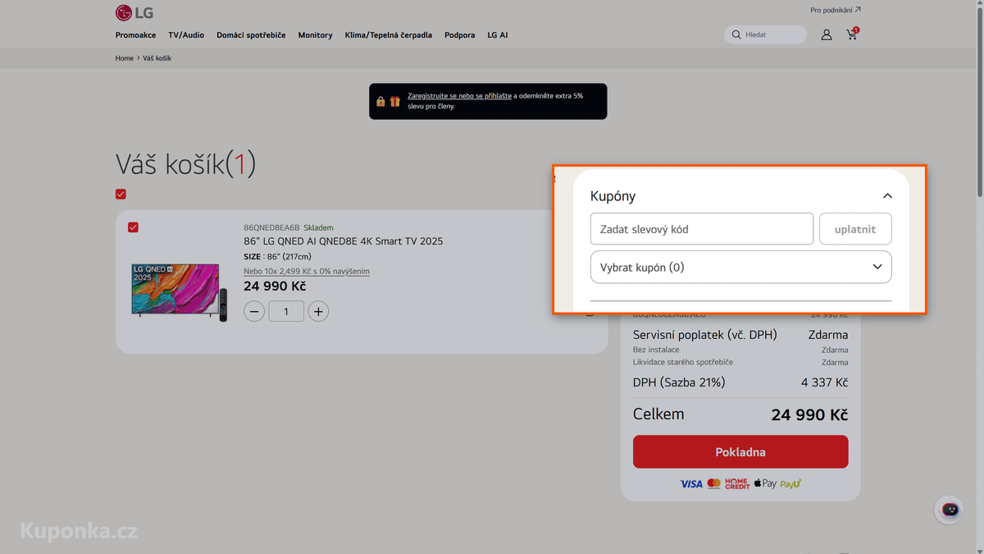Open the 86" LG QNED AI product title
Viewport: 984px width, 554px height.
pyautogui.click(x=343, y=241)
